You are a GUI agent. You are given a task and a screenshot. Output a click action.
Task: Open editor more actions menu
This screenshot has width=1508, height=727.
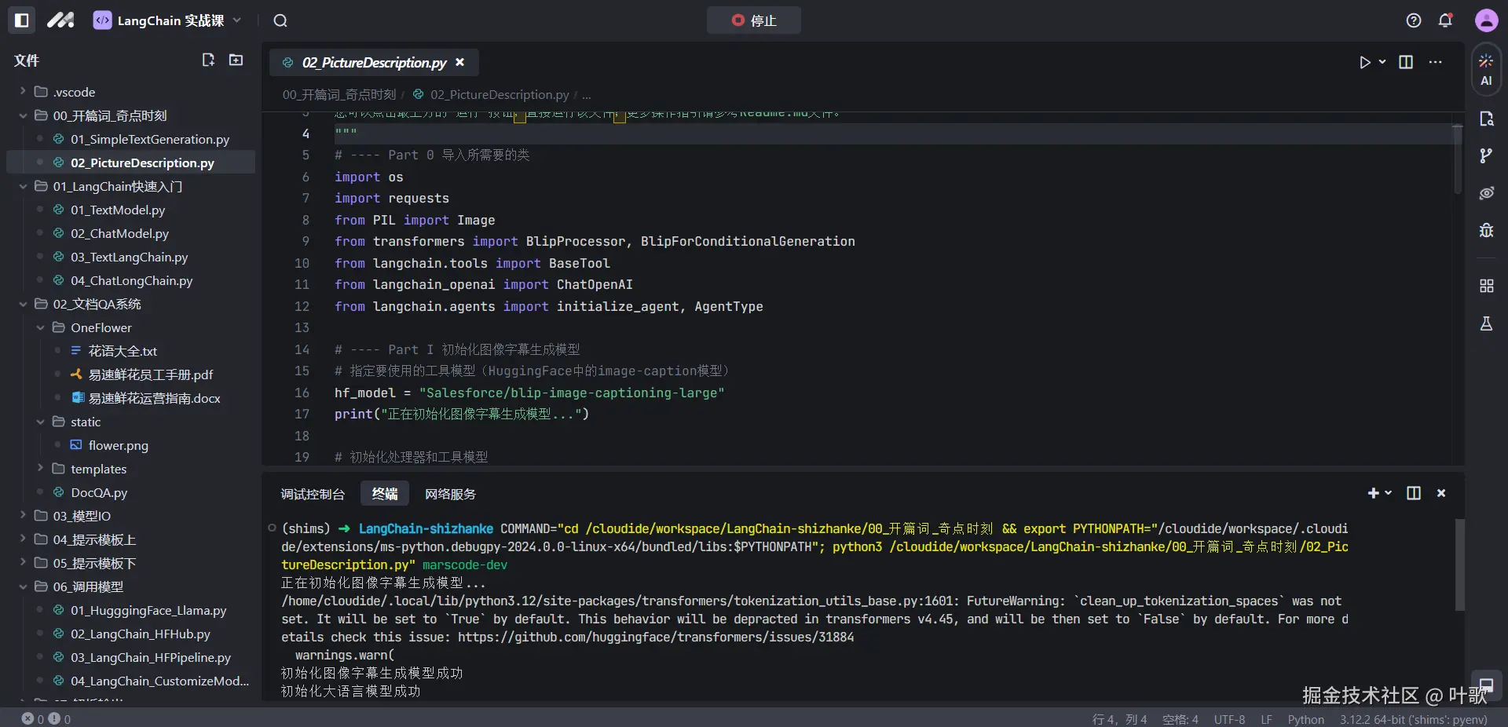click(1435, 62)
